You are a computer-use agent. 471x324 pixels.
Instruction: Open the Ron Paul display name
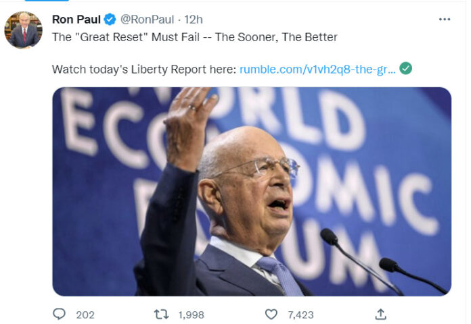[76, 20]
